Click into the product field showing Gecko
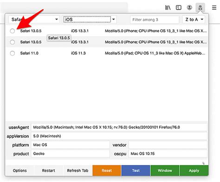This screenshot has height=182, width=220. [70, 154]
